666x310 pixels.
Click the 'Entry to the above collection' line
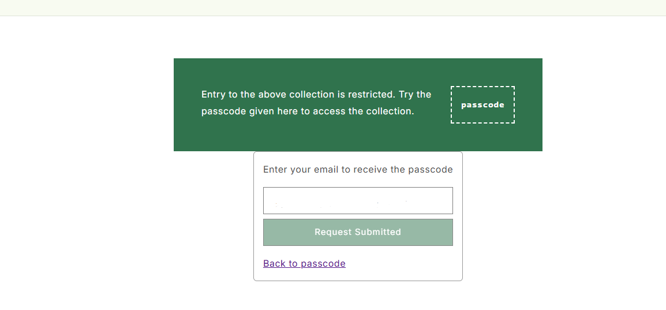point(316,94)
